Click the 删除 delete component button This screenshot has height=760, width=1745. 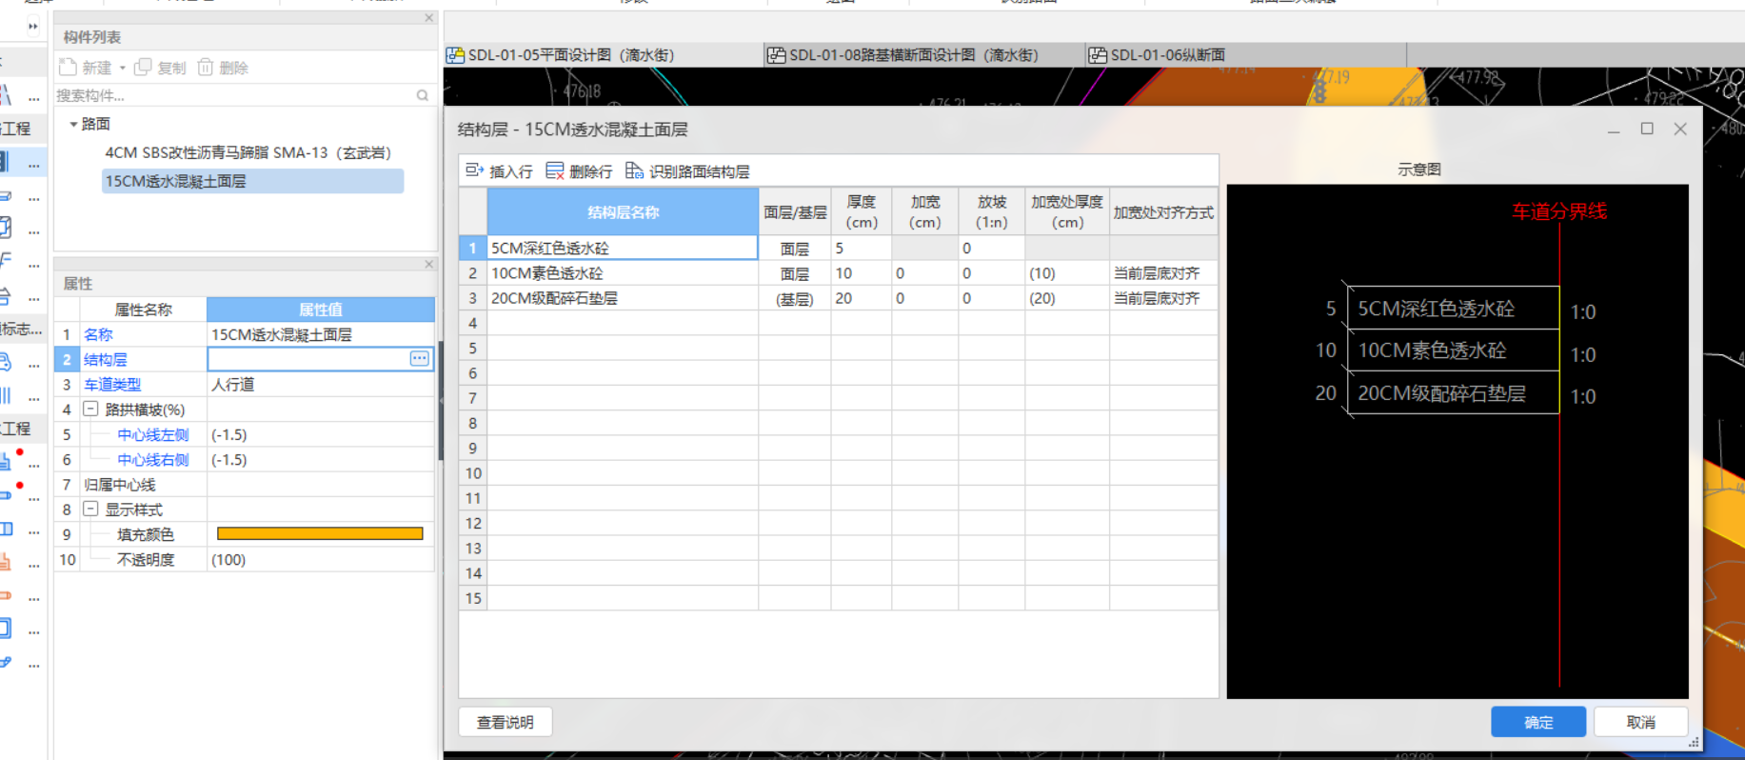click(223, 68)
